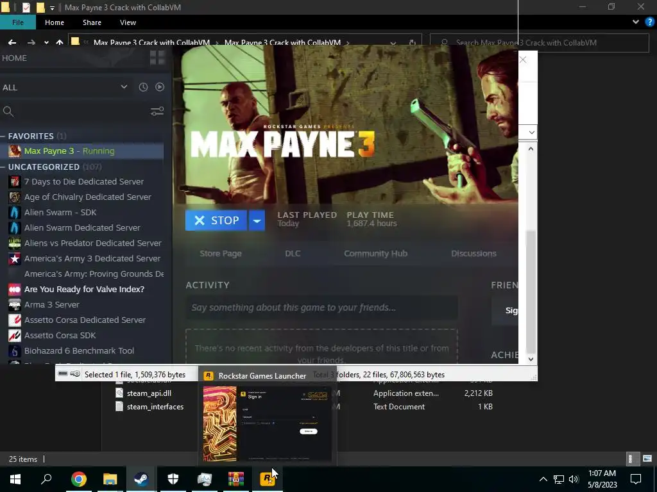Click the Steam library search magnifier
Screen dimensions: 657x492
pos(8,111)
